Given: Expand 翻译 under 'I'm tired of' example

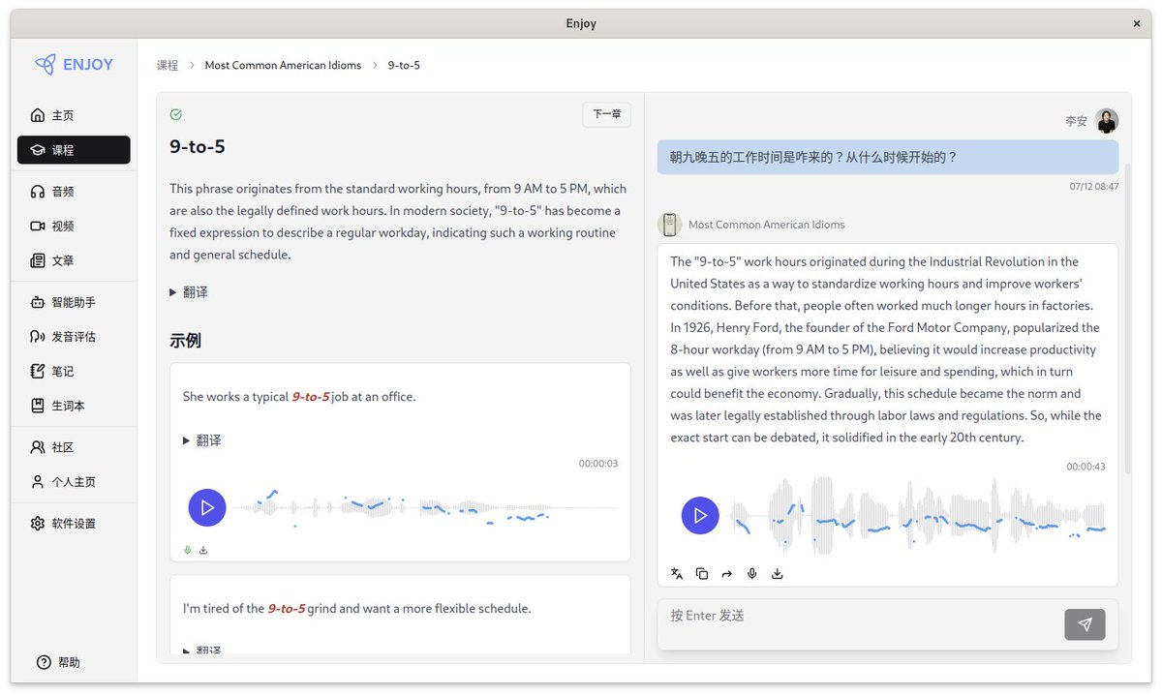Looking at the screenshot, I should [202, 650].
